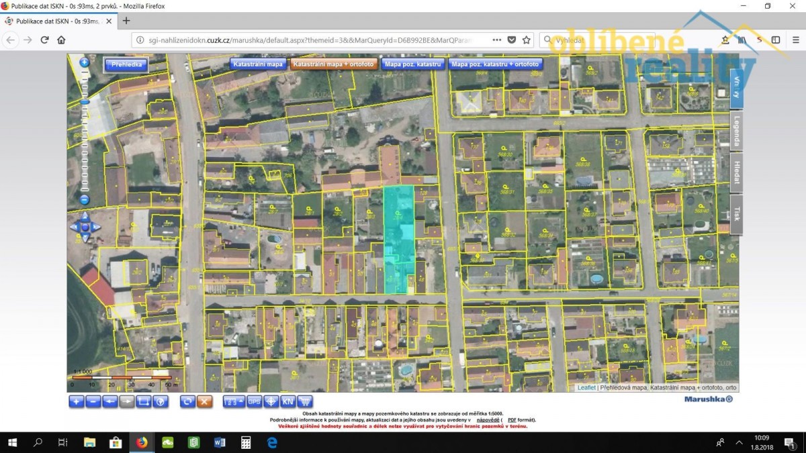Click the zoom out minus toolbar button
Screen dimensions: 806x453
[93, 401]
